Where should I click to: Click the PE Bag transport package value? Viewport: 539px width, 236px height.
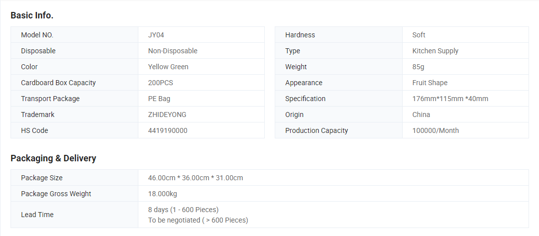(x=159, y=99)
